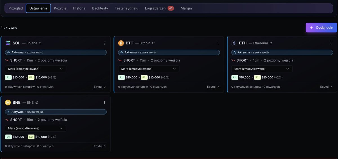The image size is (338, 159).
Task: Click the activity pulse icon in BNB status
Action: (x=8, y=112)
